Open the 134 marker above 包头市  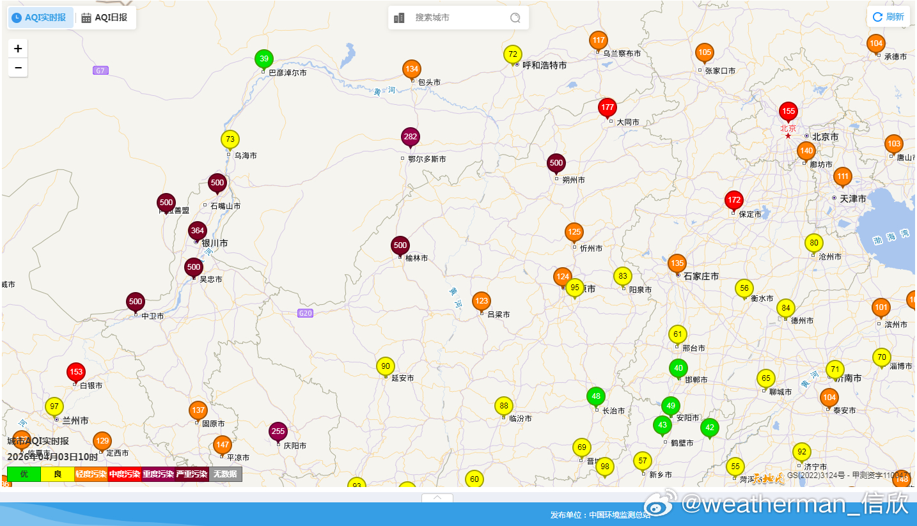tap(412, 69)
